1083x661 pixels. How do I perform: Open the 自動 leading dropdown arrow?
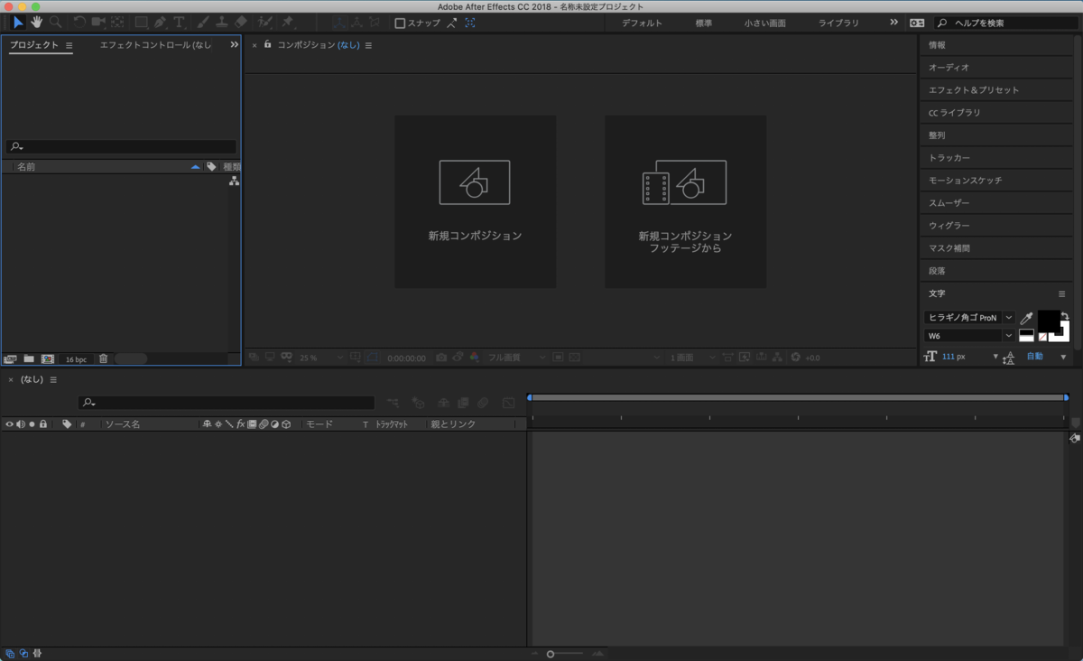click(1063, 358)
